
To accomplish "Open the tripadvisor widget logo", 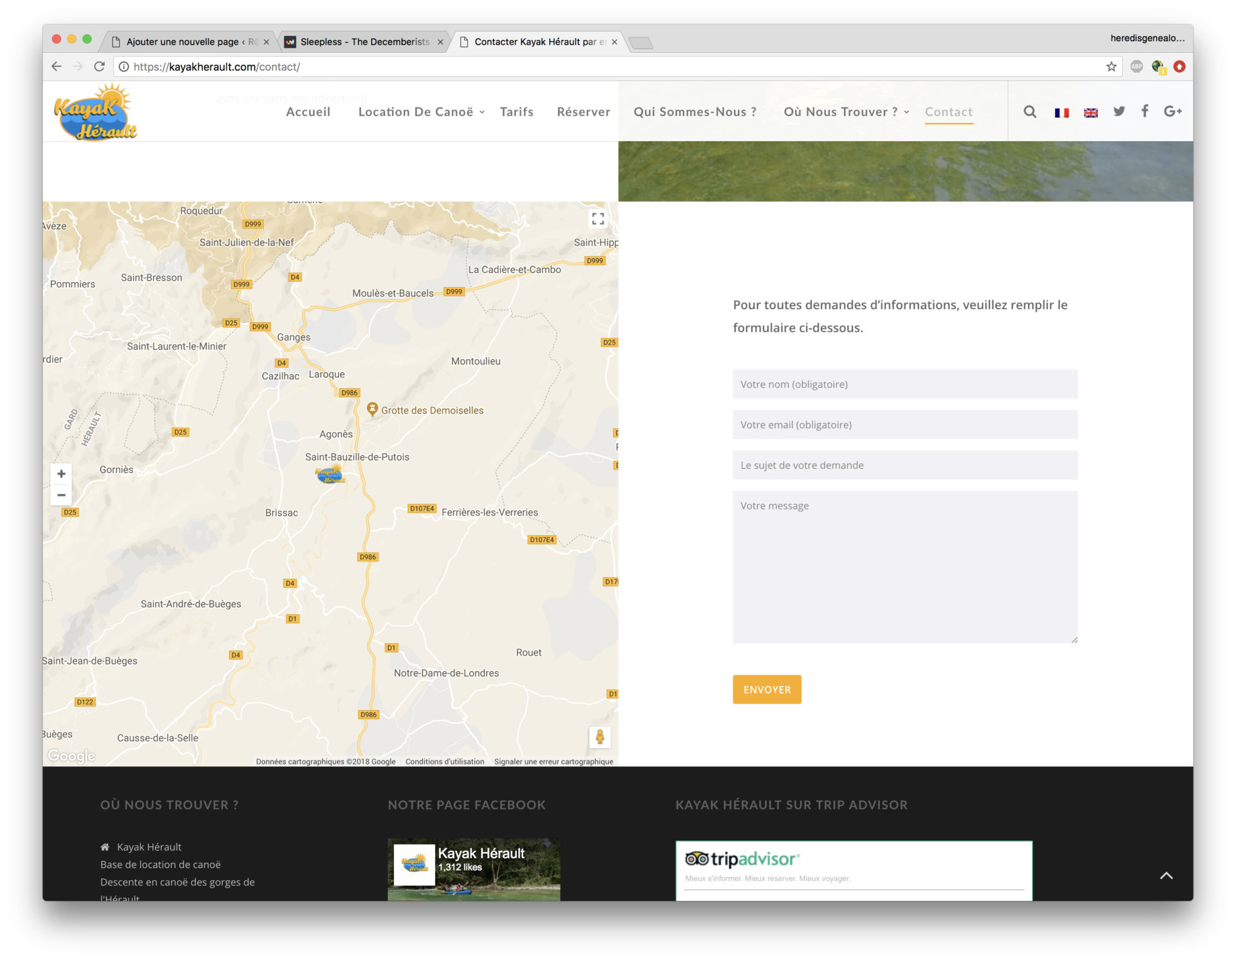I will pos(742,859).
